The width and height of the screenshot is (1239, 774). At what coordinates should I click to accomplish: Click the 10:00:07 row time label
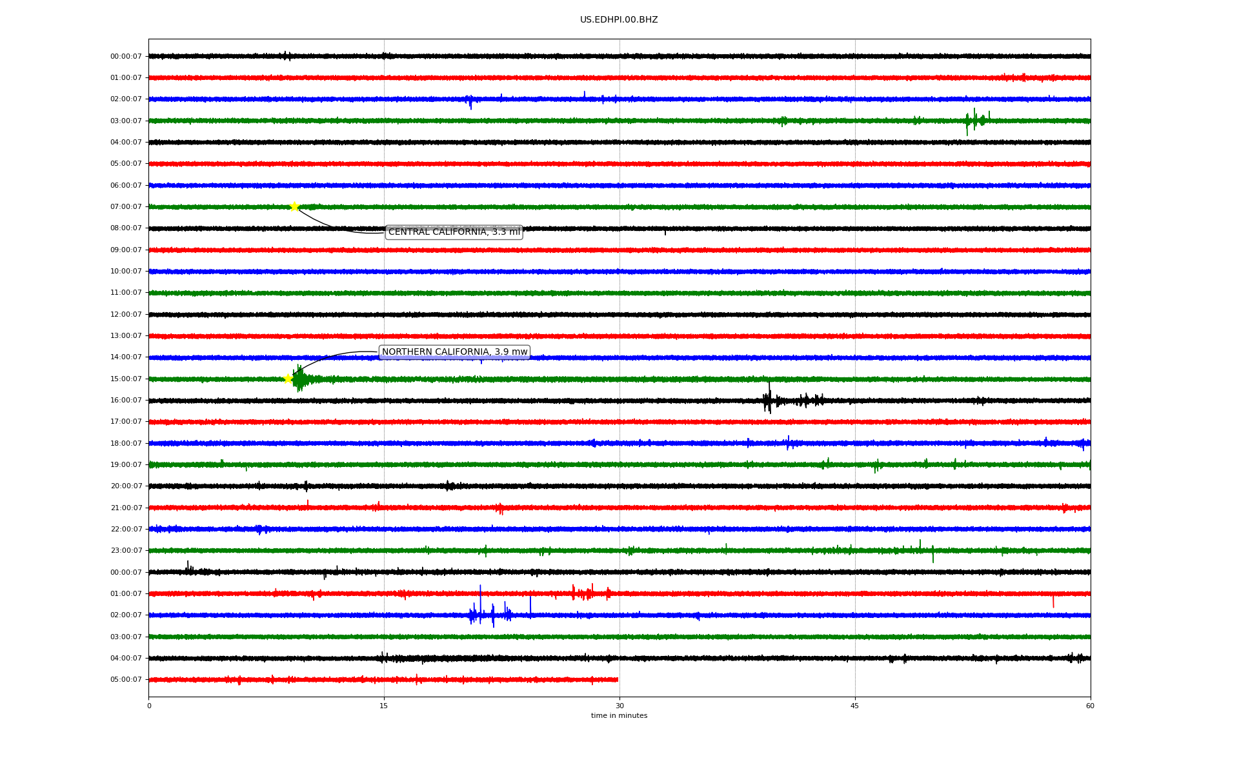126,272
